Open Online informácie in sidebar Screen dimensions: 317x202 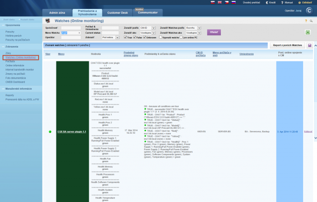[x=15, y=65]
